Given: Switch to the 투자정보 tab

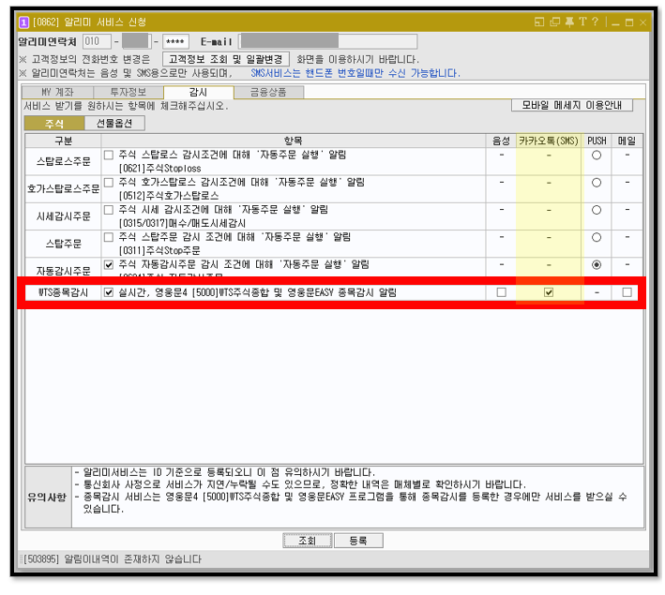Looking at the screenshot, I should point(128,92).
